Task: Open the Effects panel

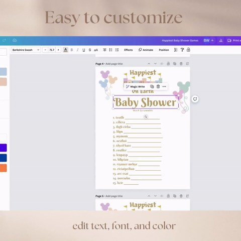Action: 129,50
